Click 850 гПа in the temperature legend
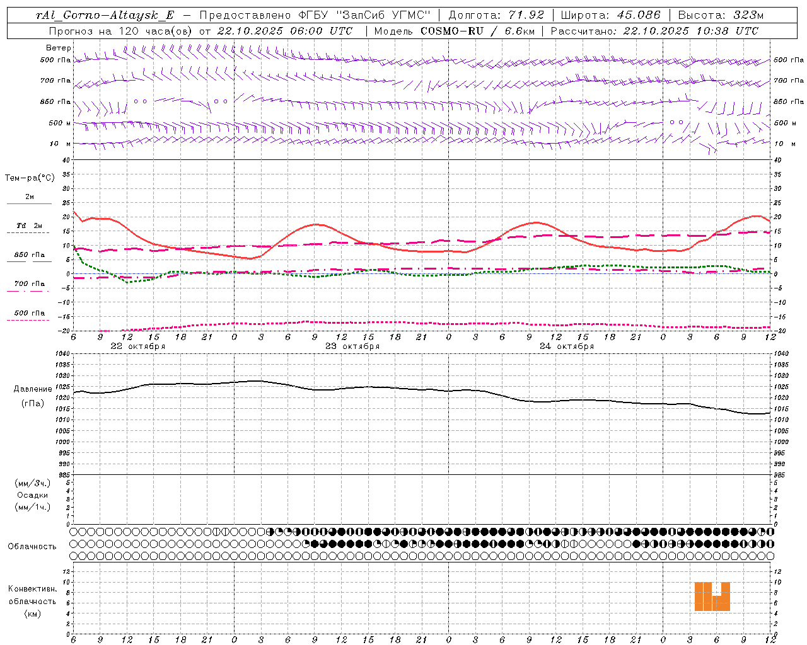 coord(29,255)
